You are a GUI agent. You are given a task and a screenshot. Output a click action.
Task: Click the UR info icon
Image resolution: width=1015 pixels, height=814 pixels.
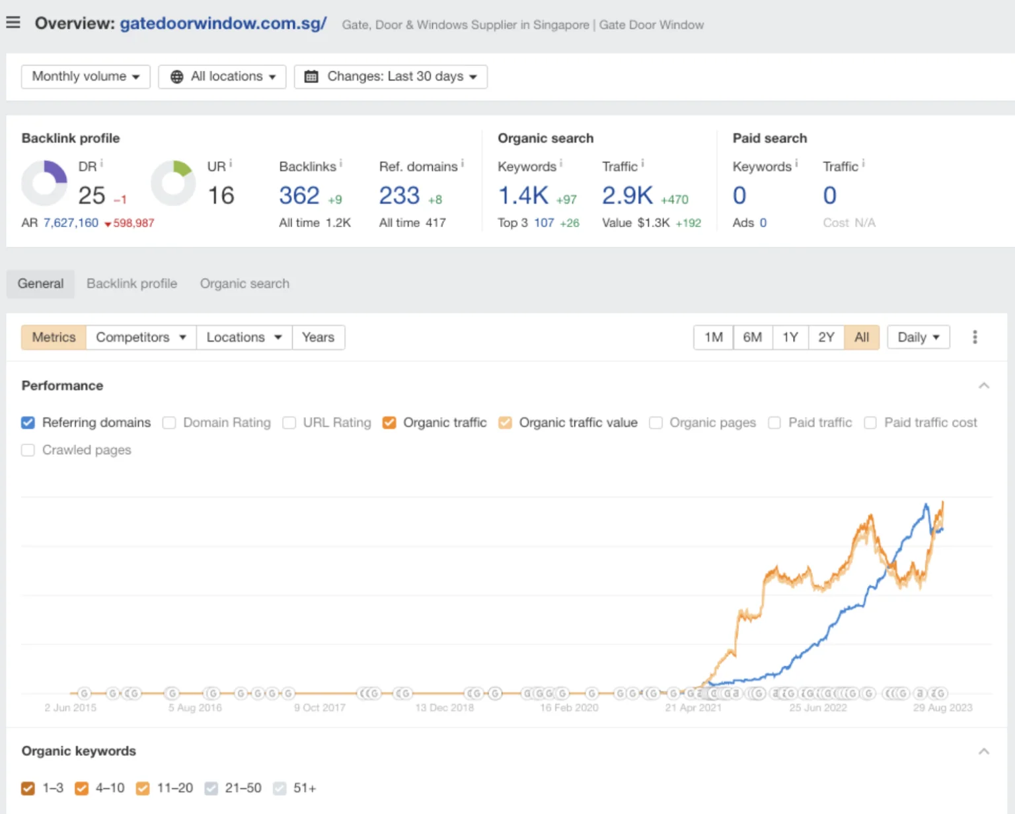pyautogui.click(x=231, y=163)
